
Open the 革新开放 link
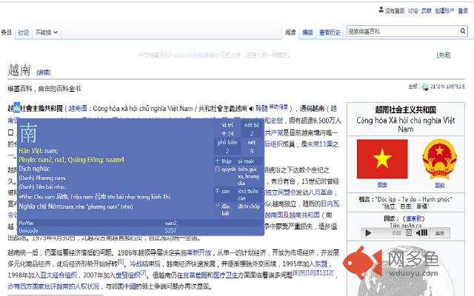199,252
